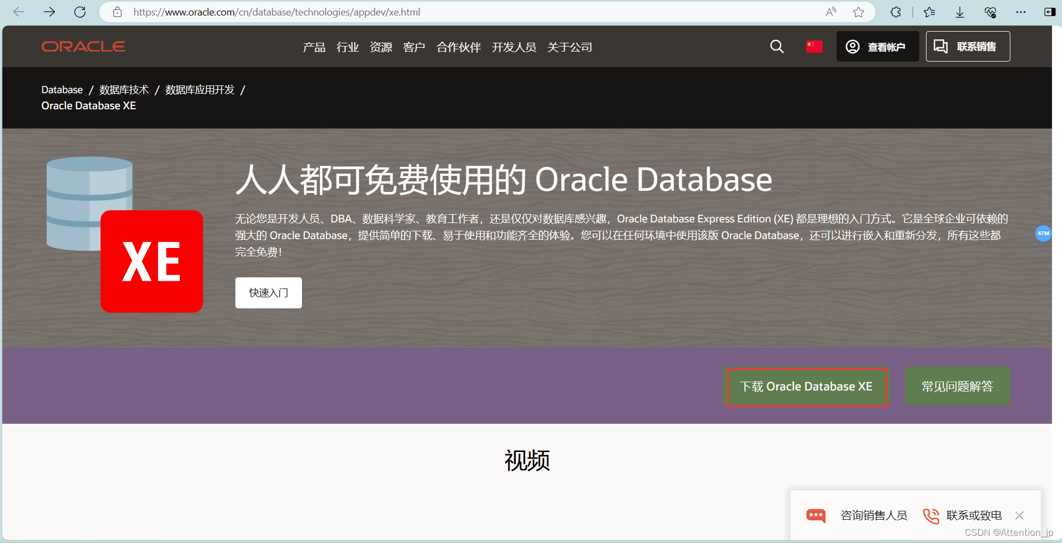The image size is (1062, 543).
Task: Select 开发人员 in the top navigation
Action: click(x=514, y=47)
